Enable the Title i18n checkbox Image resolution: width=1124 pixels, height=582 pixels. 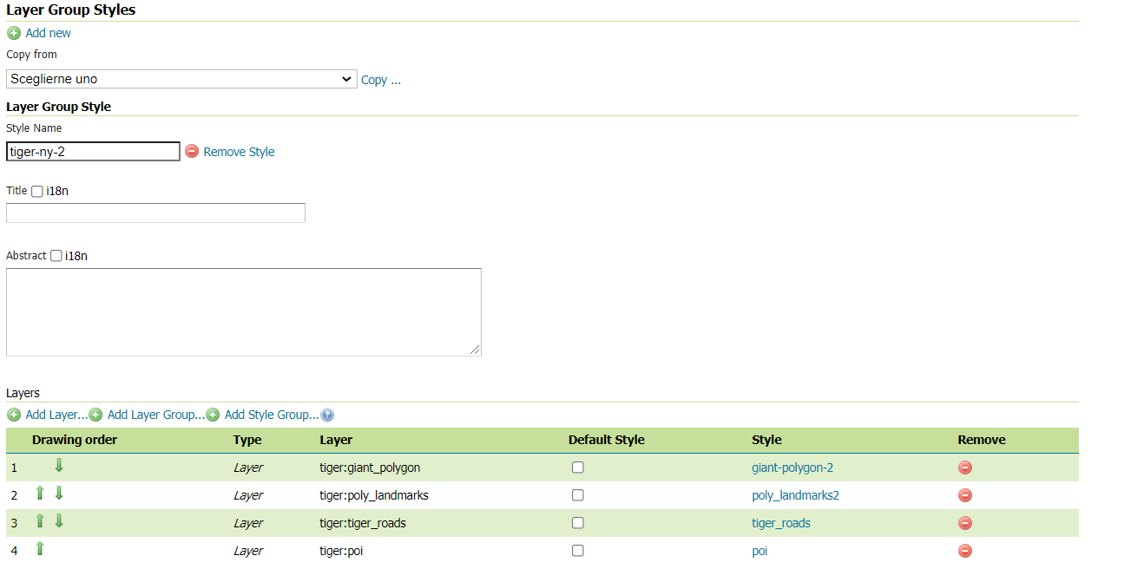tap(37, 191)
